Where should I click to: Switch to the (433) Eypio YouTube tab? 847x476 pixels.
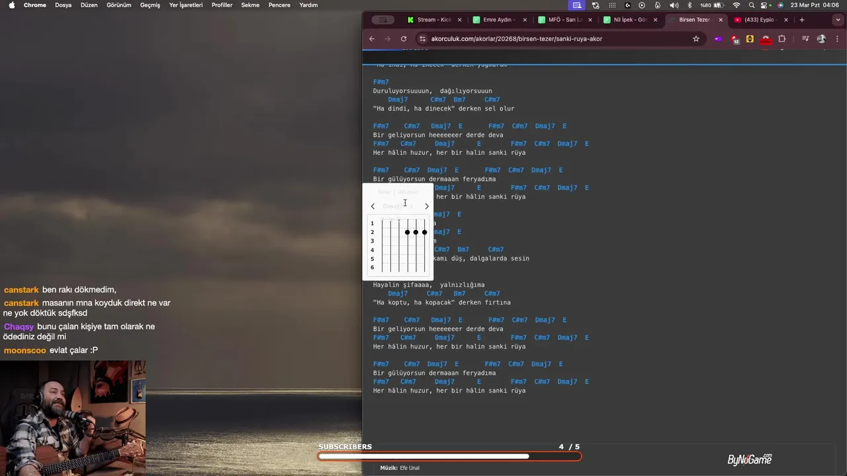(x=761, y=20)
